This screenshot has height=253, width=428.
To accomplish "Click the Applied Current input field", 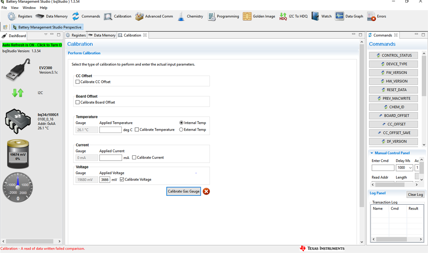I will tap(111, 158).
